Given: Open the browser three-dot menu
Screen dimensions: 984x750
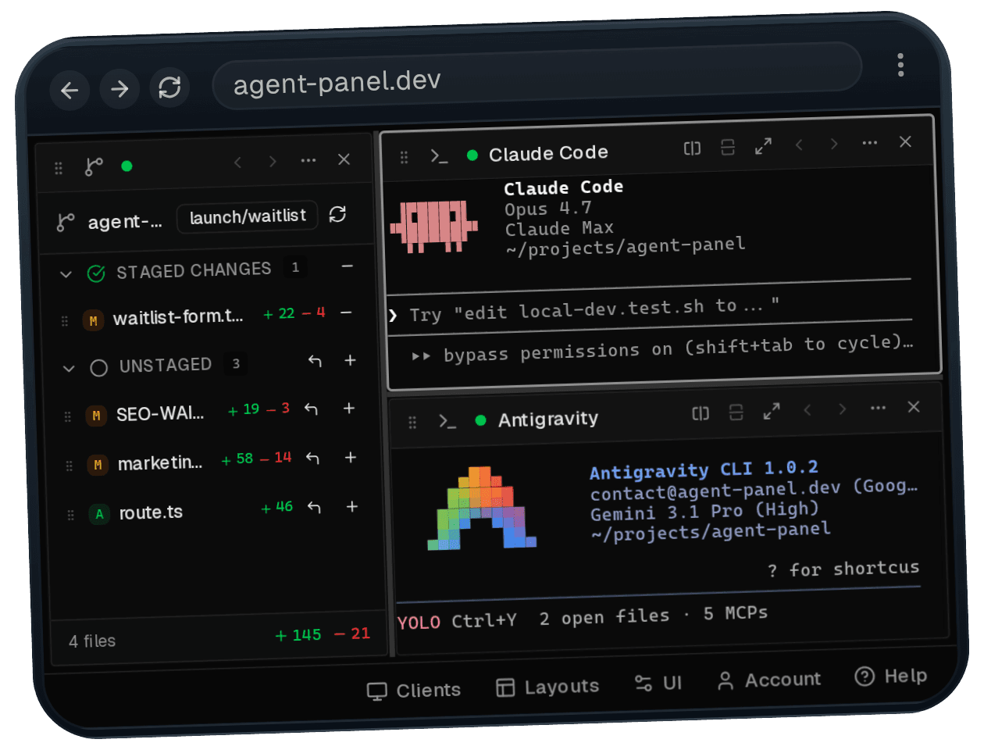Looking at the screenshot, I should (x=900, y=65).
